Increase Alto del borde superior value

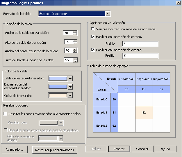point(76,59)
